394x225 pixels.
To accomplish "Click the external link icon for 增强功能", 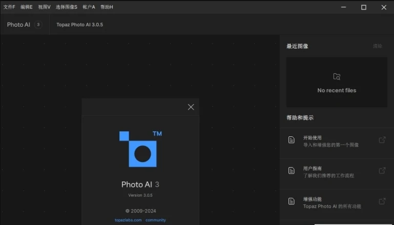I will 382,201.
